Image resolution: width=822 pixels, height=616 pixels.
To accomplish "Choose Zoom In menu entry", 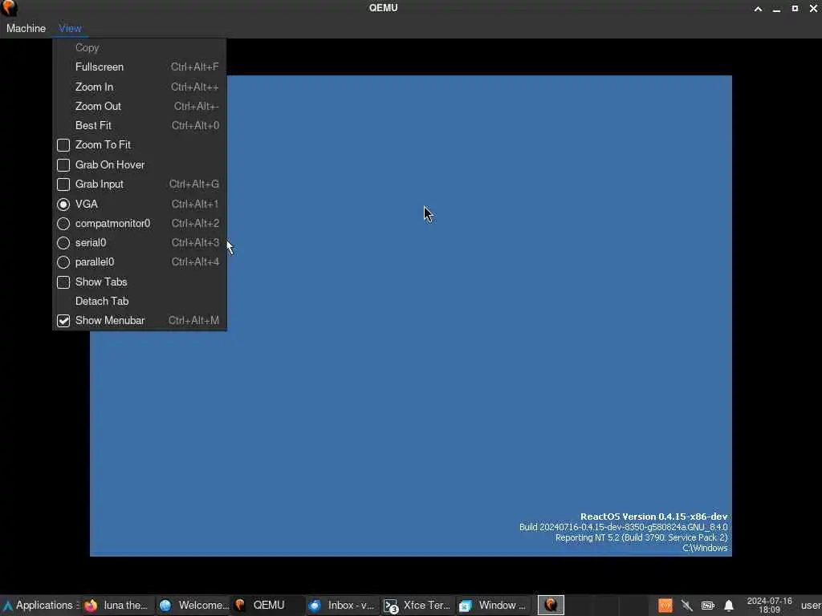I will pos(140,87).
